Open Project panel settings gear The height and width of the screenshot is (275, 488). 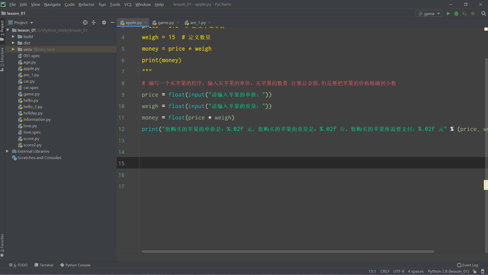104,22
